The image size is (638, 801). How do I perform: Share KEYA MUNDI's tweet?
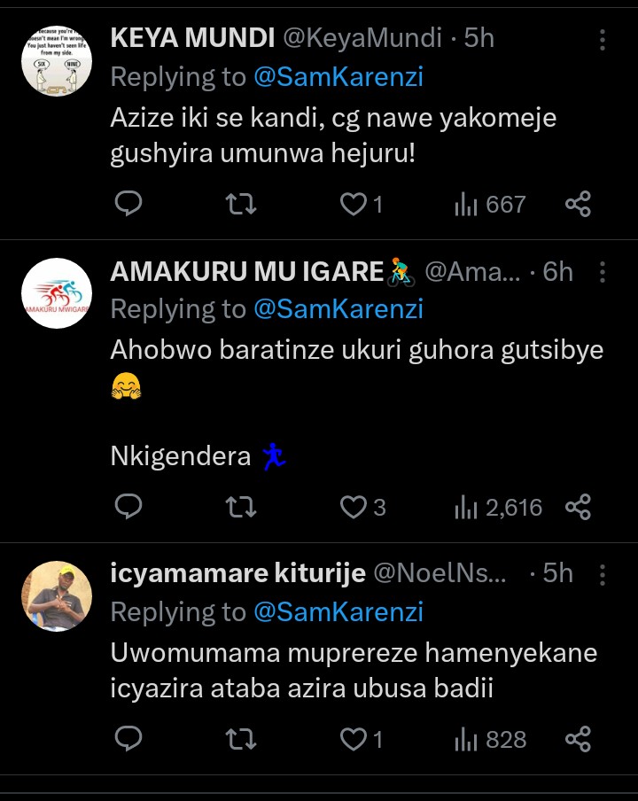(x=578, y=205)
